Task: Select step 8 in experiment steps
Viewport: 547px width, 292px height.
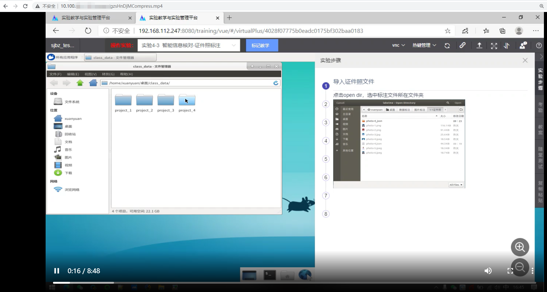Action: click(x=326, y=214)
